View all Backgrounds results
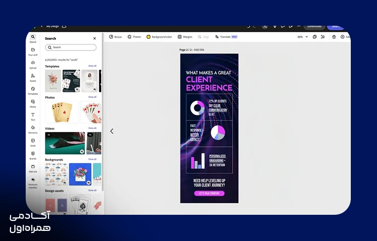 pyautogui.click(x=92, y=159)
